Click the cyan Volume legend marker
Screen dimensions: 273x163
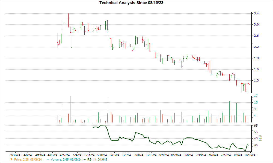pos(48,159)
